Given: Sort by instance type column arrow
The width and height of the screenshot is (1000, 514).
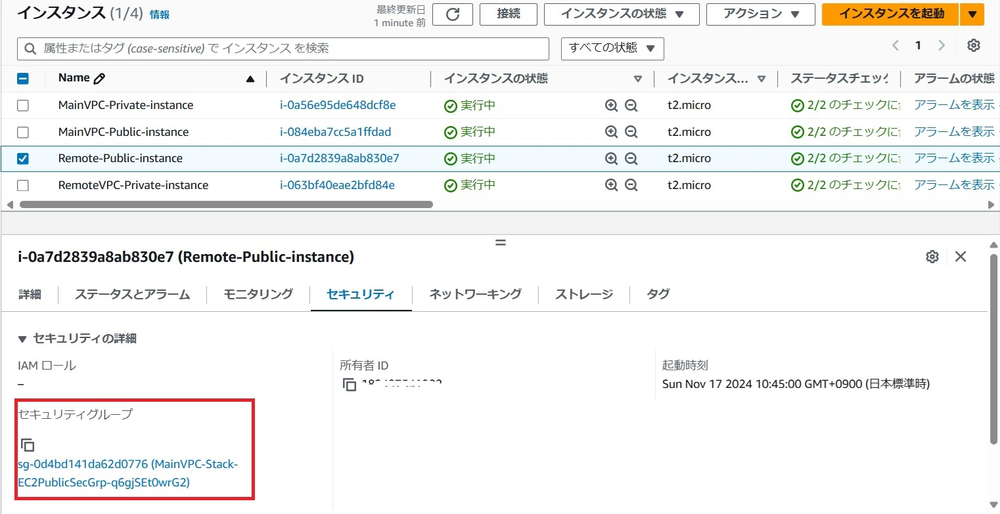Looking at the screenshot, I should (761, 79).
